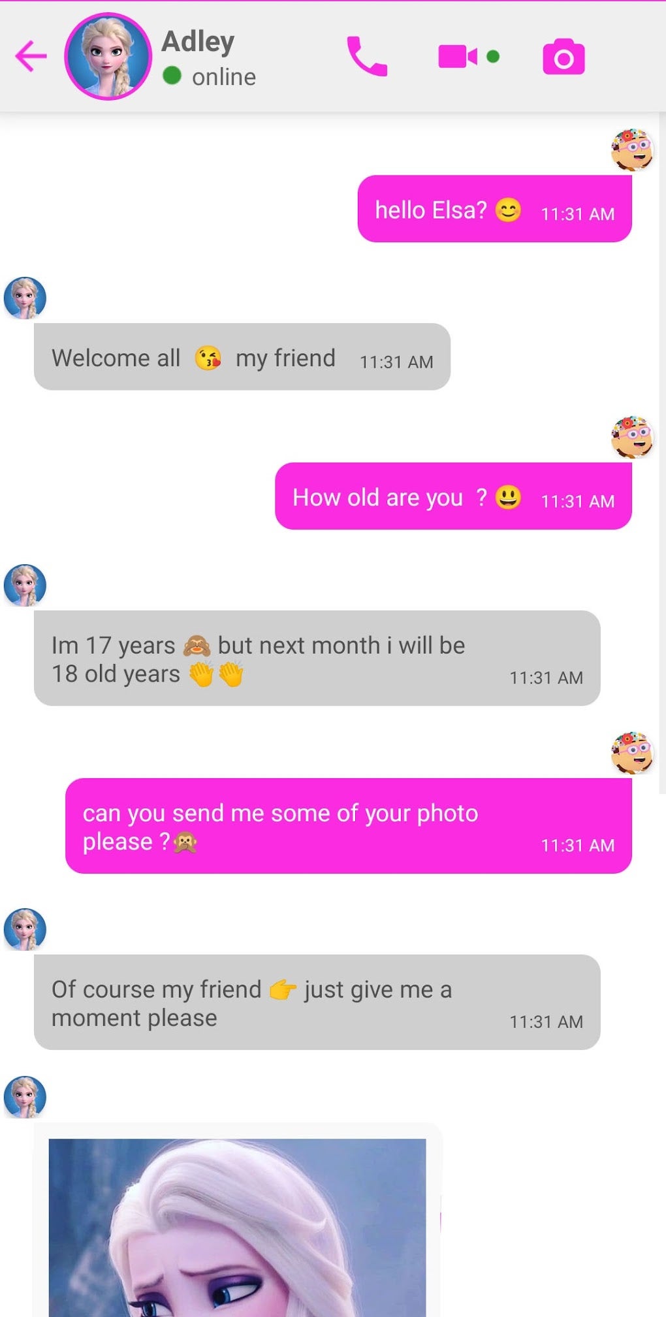This screenshot has width=666, height=1317.
Task: Open the camera icon in header
Action: point(563,57)
